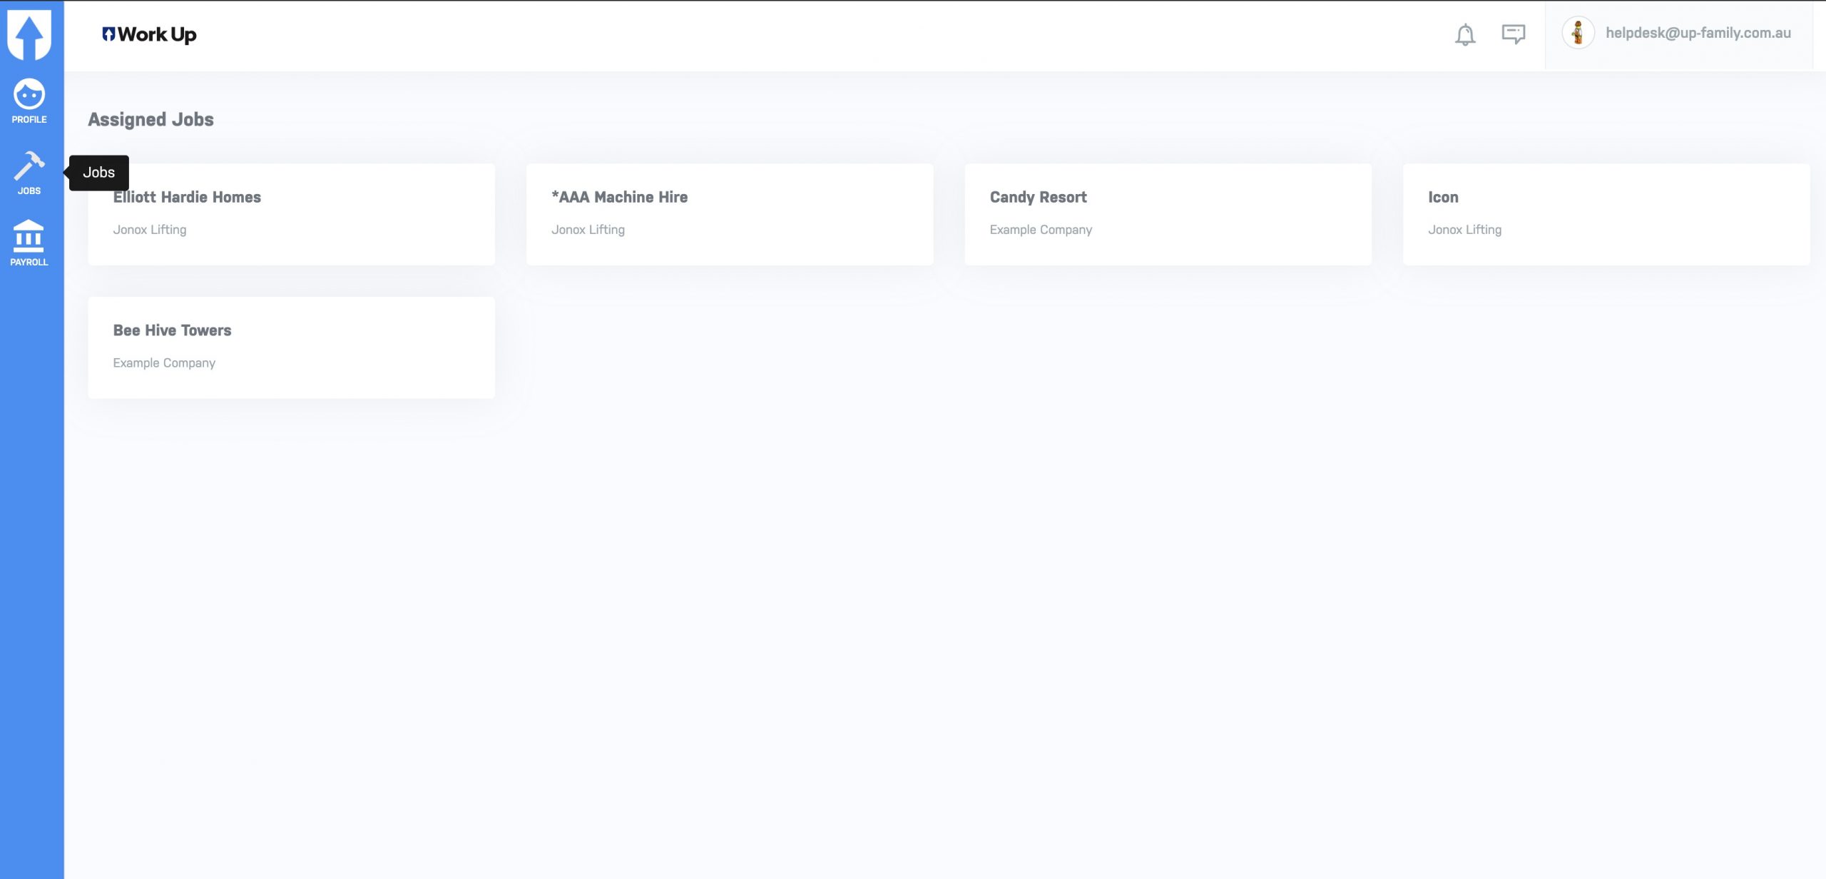
Task: Click the user avatar picture
Action: 1578,33
